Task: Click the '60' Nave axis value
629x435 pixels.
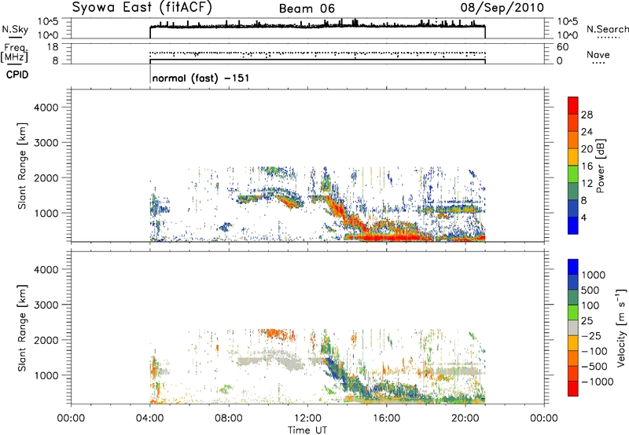Action: point(563,47)
